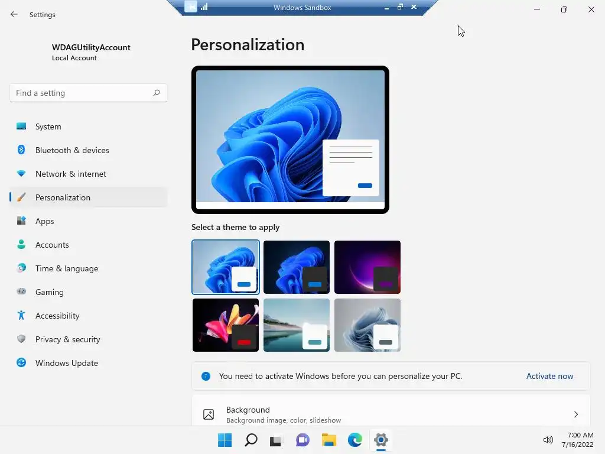Launch Microsoft Edge from the taskbar
The width and height of the screenshot is (605, 454).
tap(355, 440)
